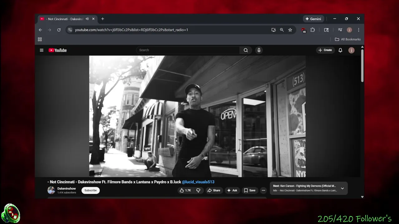The height and width of the screenshot is (224, 399).
Task: Focus the YouTube search field
Action: (188, 50)
